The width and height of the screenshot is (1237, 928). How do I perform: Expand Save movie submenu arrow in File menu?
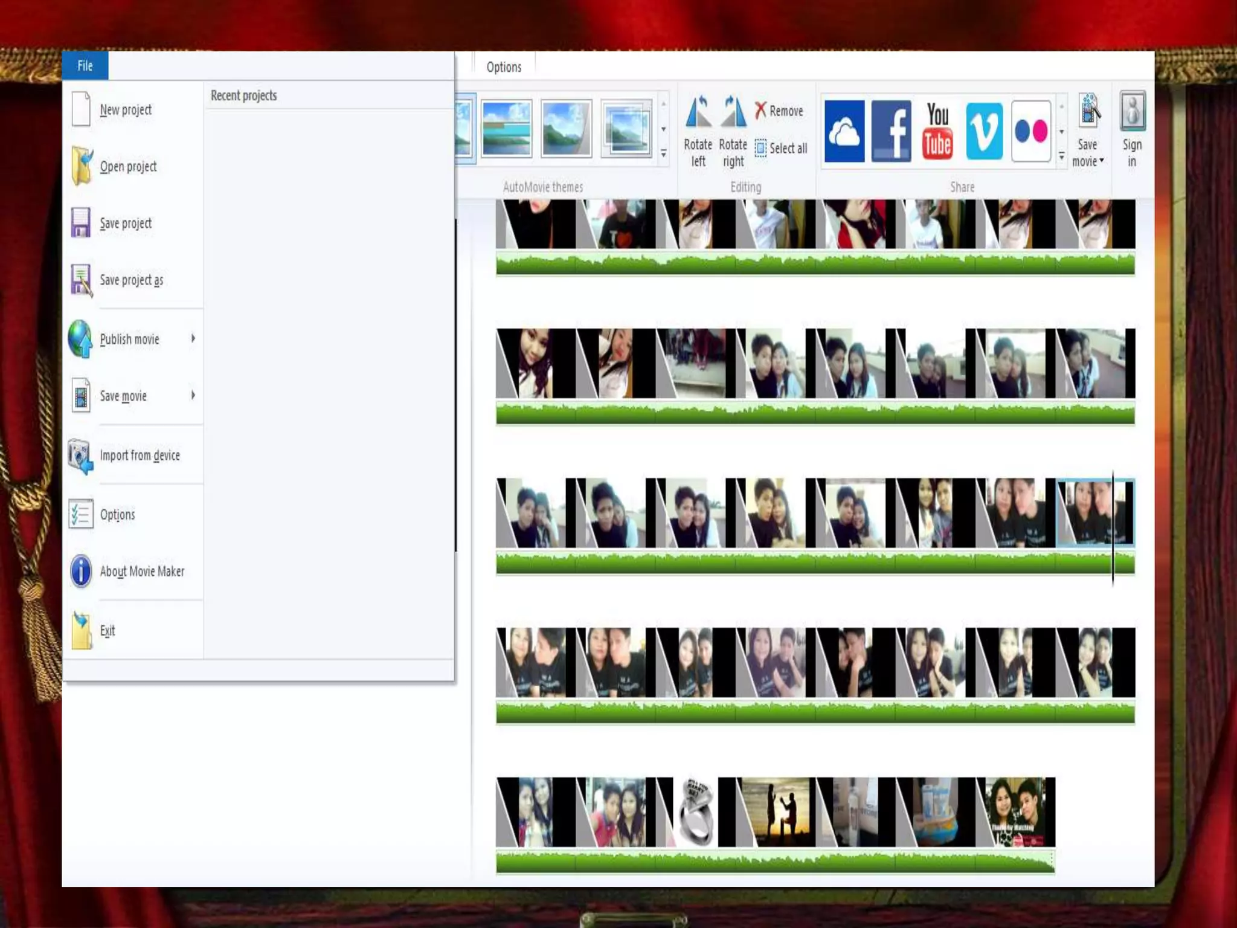pyautogui.click(x=193, y=395)
